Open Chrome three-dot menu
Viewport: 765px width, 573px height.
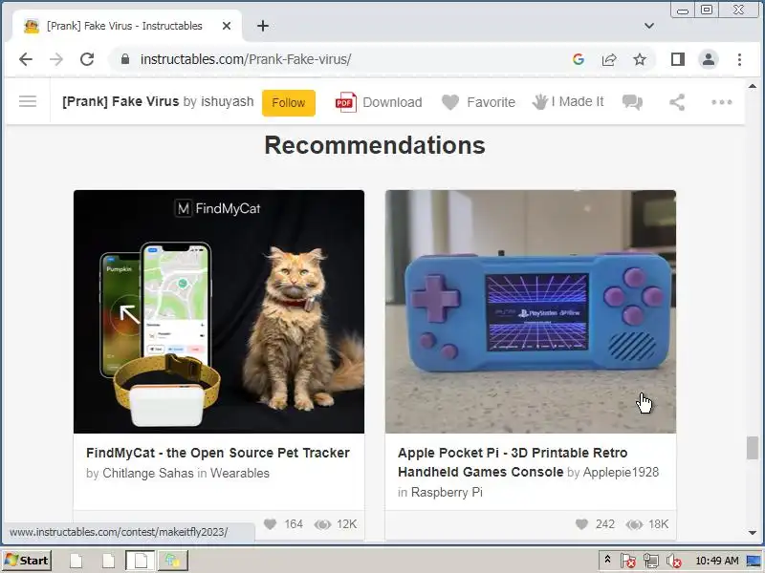(739, 59)
